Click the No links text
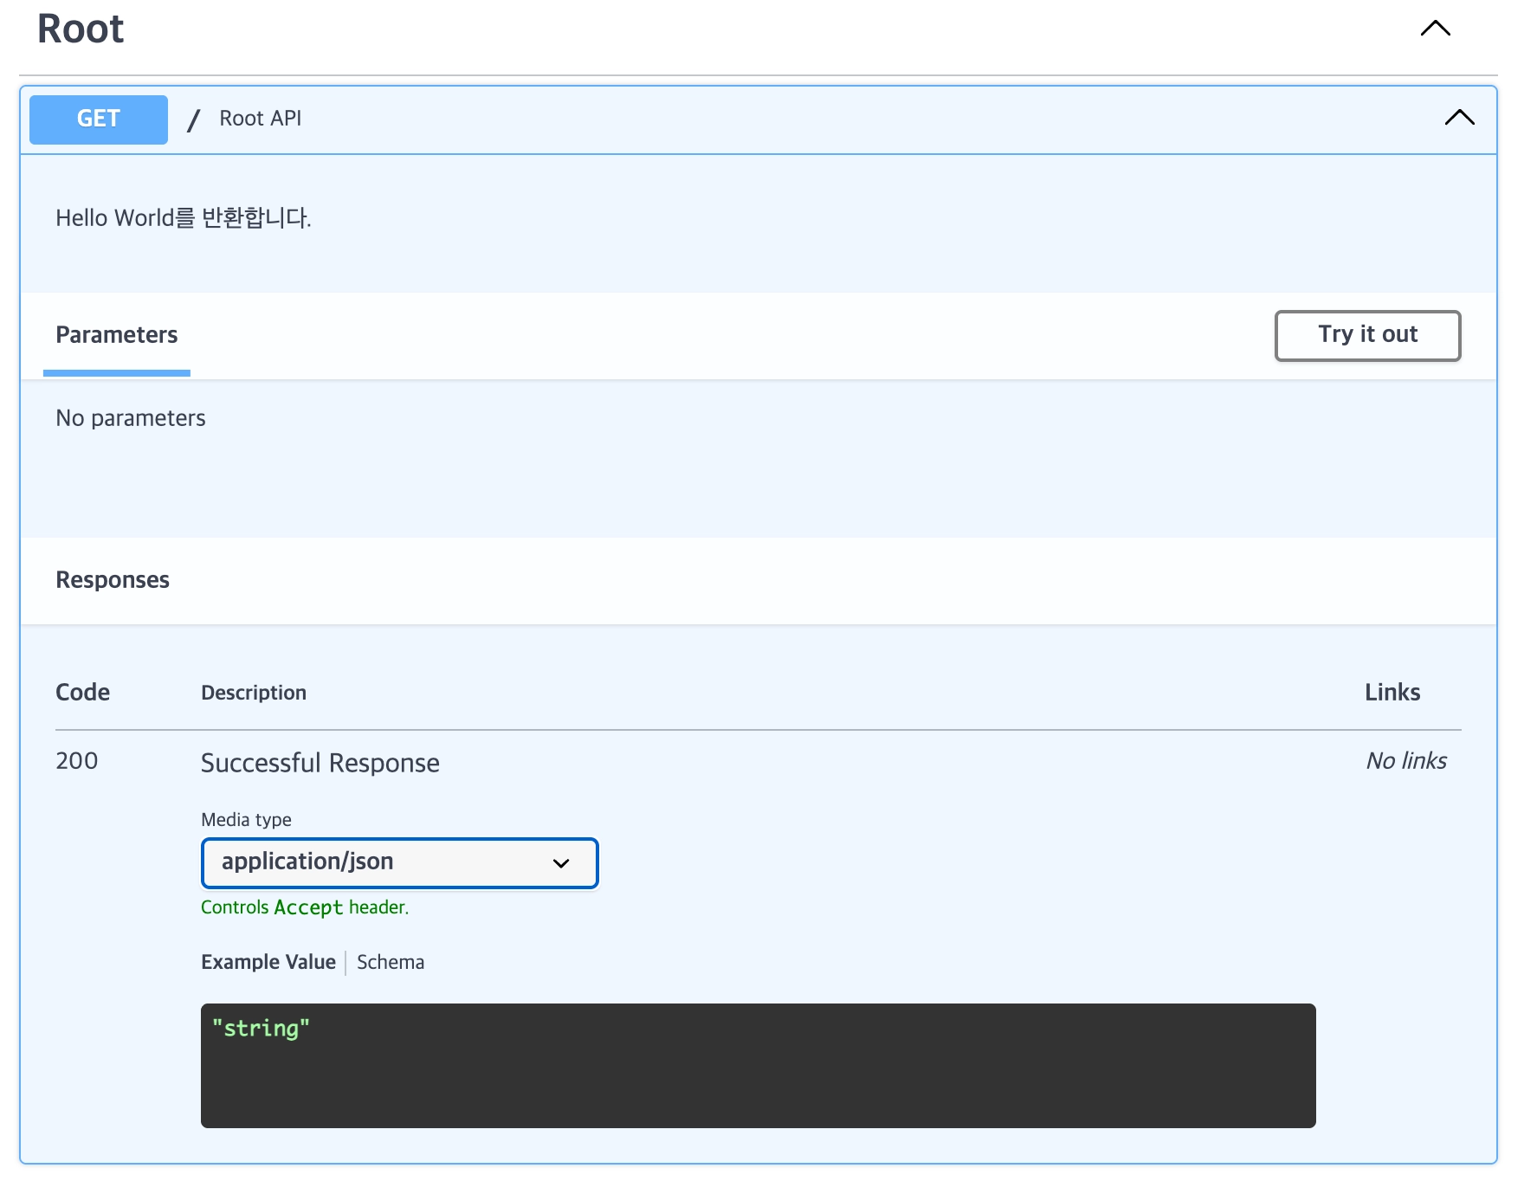This screenshot has width=1524, height=1181. (1406, 761)
